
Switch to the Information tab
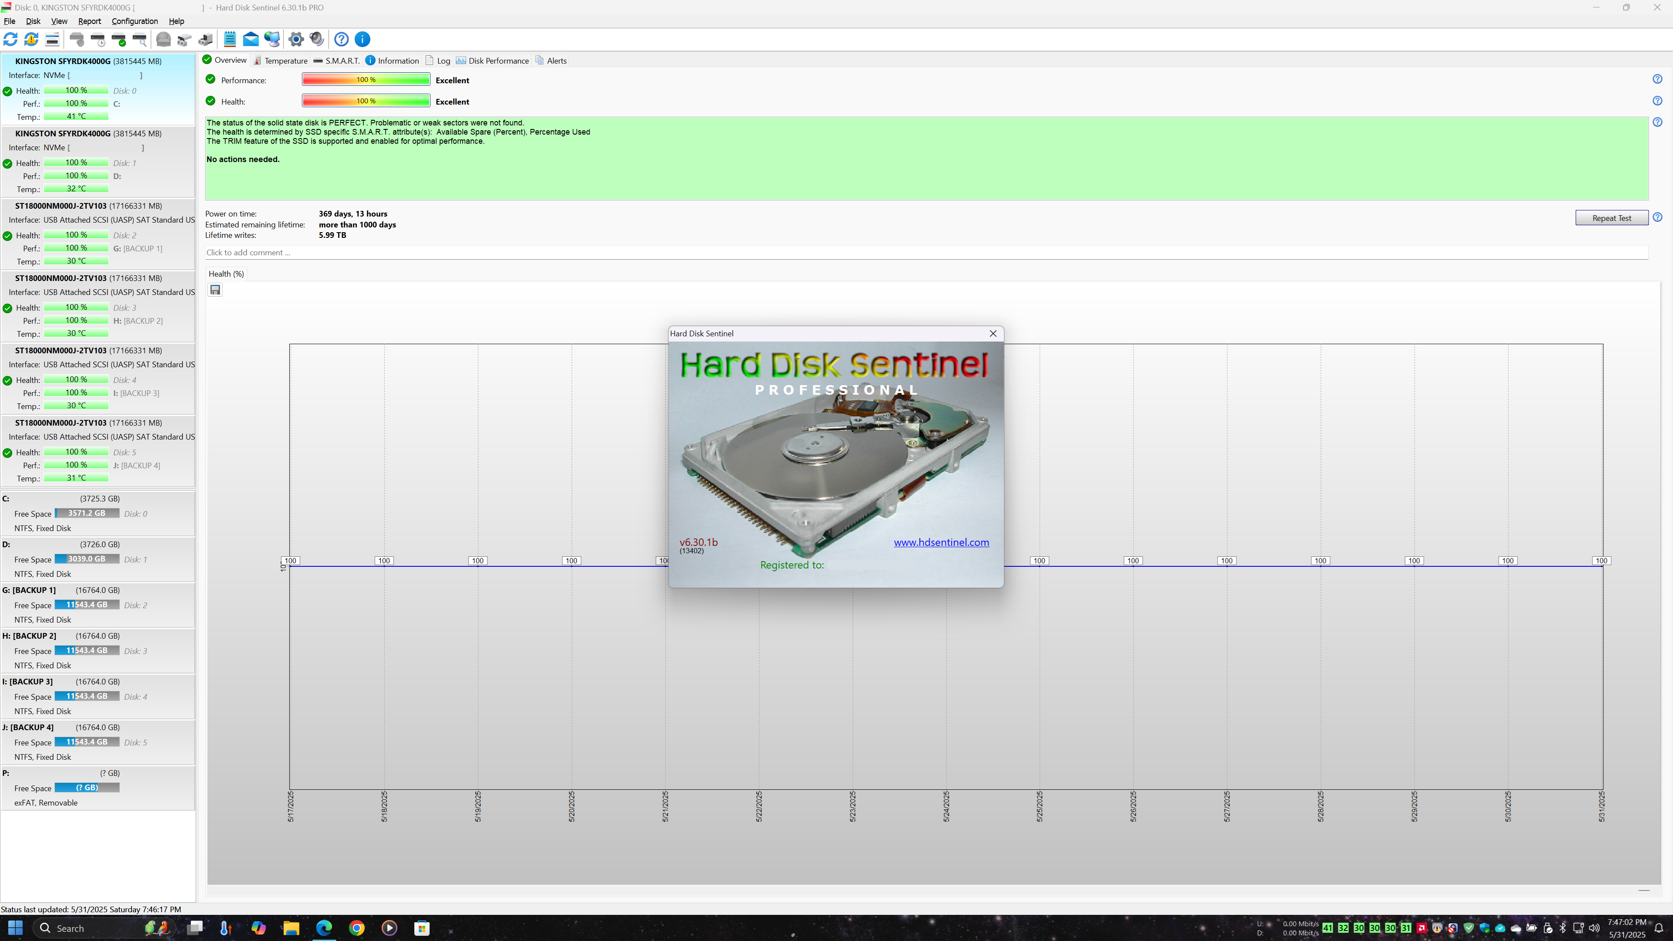point(392,61)
